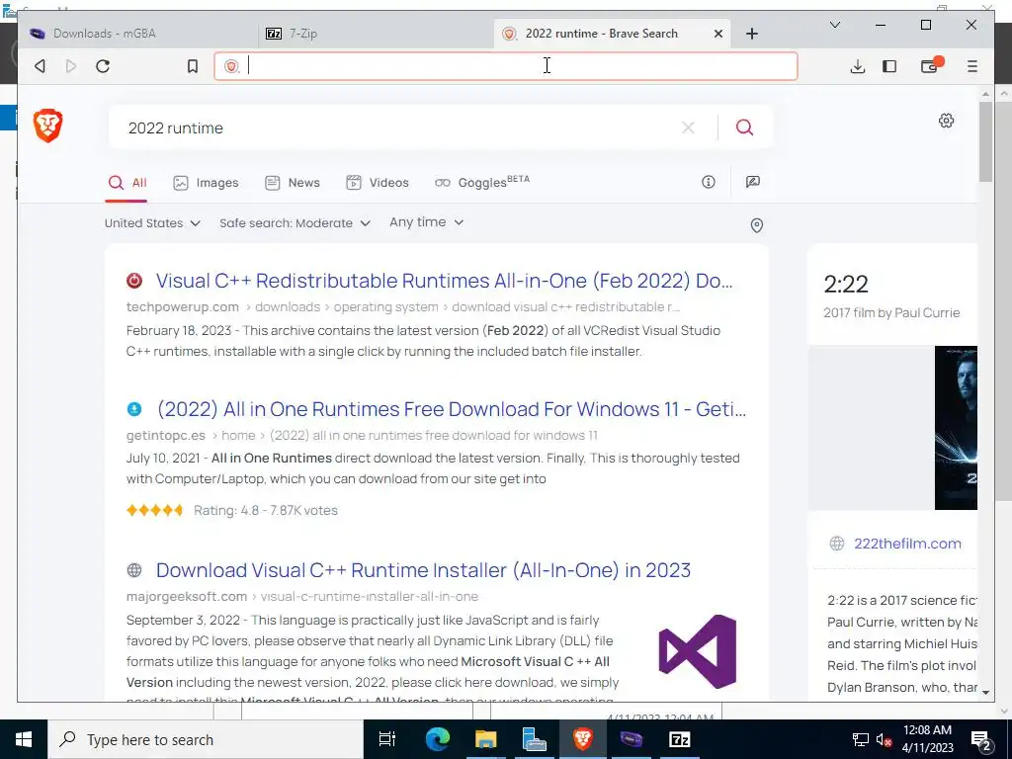Click the scrollbar down arrow
1012x759 pixels.
(985, 692)
